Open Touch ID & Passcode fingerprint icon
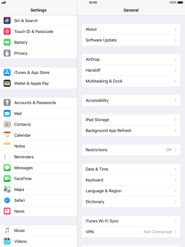Screen dimensions: 185x247 point(7,31)
